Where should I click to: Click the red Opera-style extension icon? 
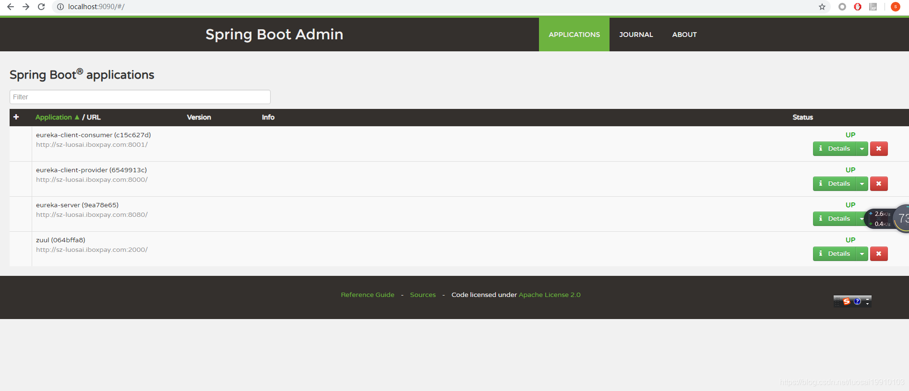858,7
